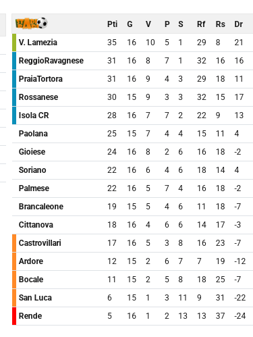253x337 pixels.
Task: Select the Rs column header
Action: [220, 24]
